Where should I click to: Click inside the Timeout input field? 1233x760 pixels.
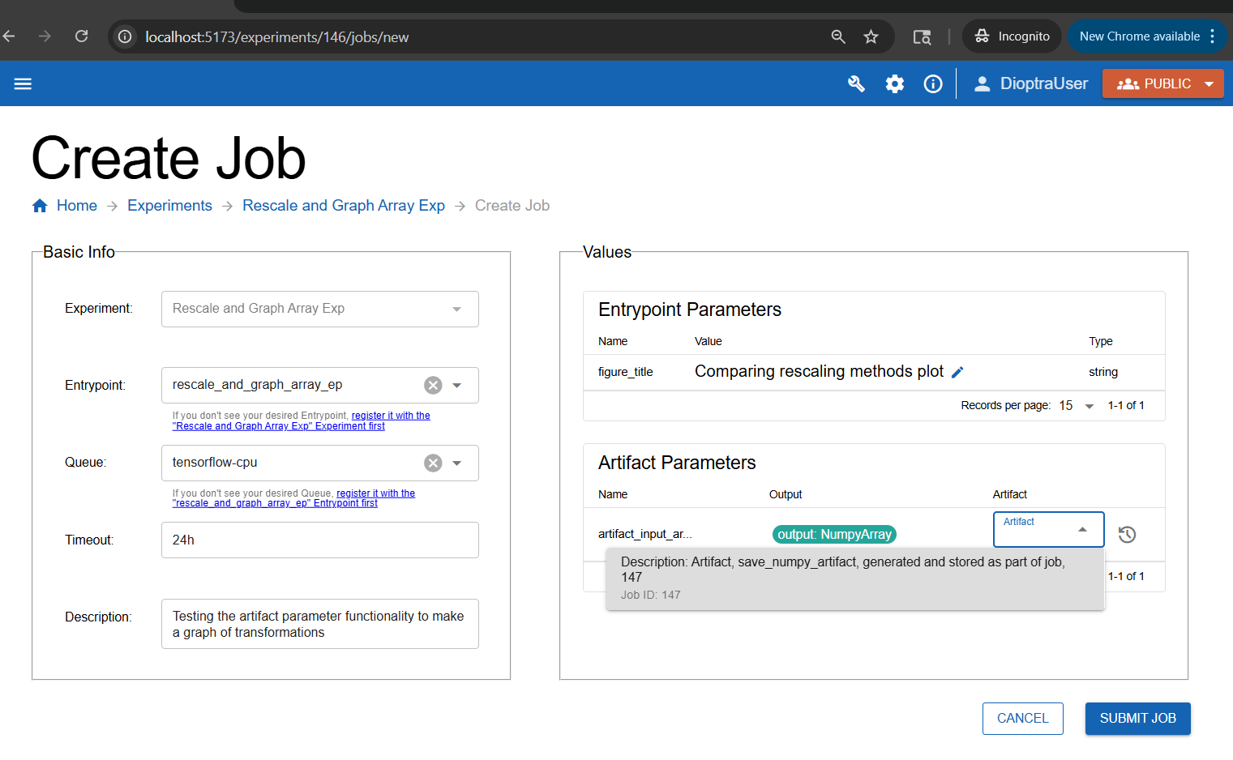tap(319, 540)
